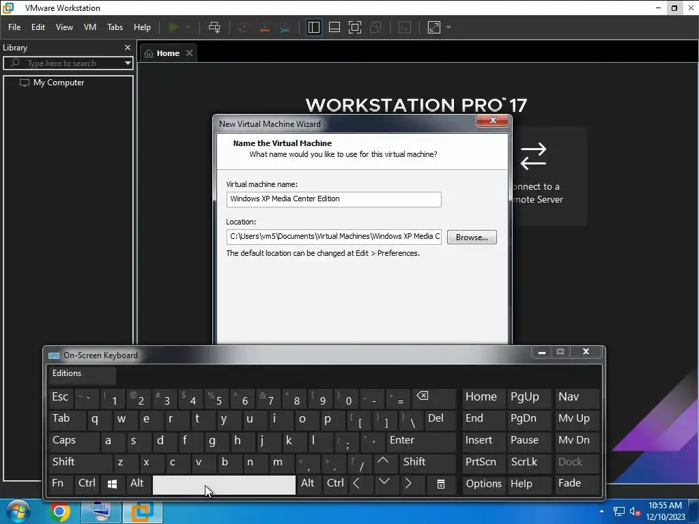Click the green Power On play icon

(173, 27)
